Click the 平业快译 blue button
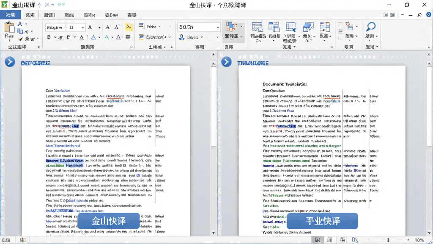This screenshot has height=244, width=433. pyautogui.click(x=323, y=221)
